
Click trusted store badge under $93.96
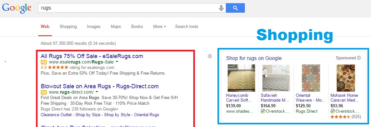point(333,111)
